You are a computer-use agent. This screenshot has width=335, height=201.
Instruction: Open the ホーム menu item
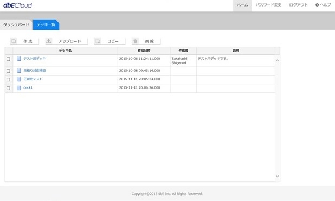point(242,5)
